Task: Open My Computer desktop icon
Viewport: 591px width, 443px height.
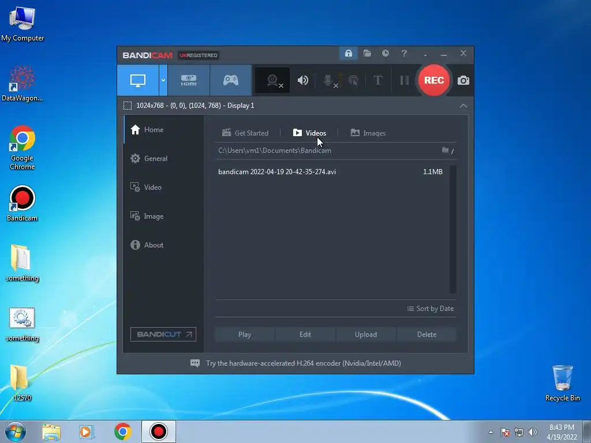Action: tap(23, 24)
